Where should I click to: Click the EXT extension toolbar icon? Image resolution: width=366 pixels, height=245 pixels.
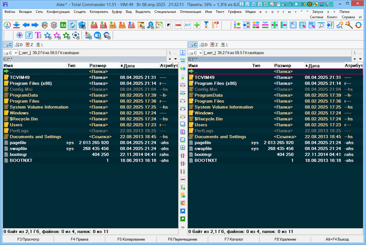click(188, 25)
